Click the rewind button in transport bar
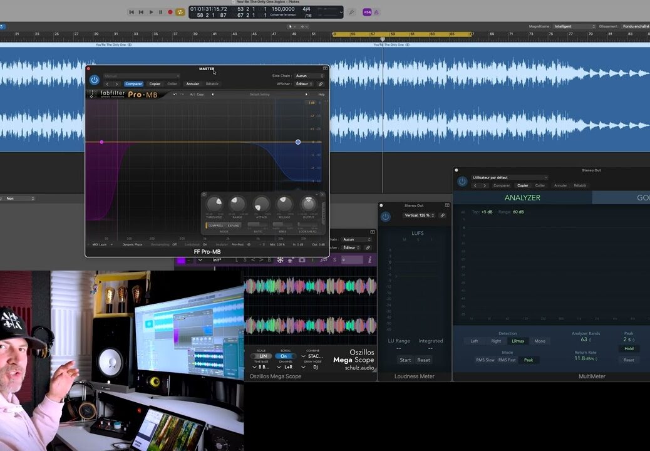 [132, 12]
